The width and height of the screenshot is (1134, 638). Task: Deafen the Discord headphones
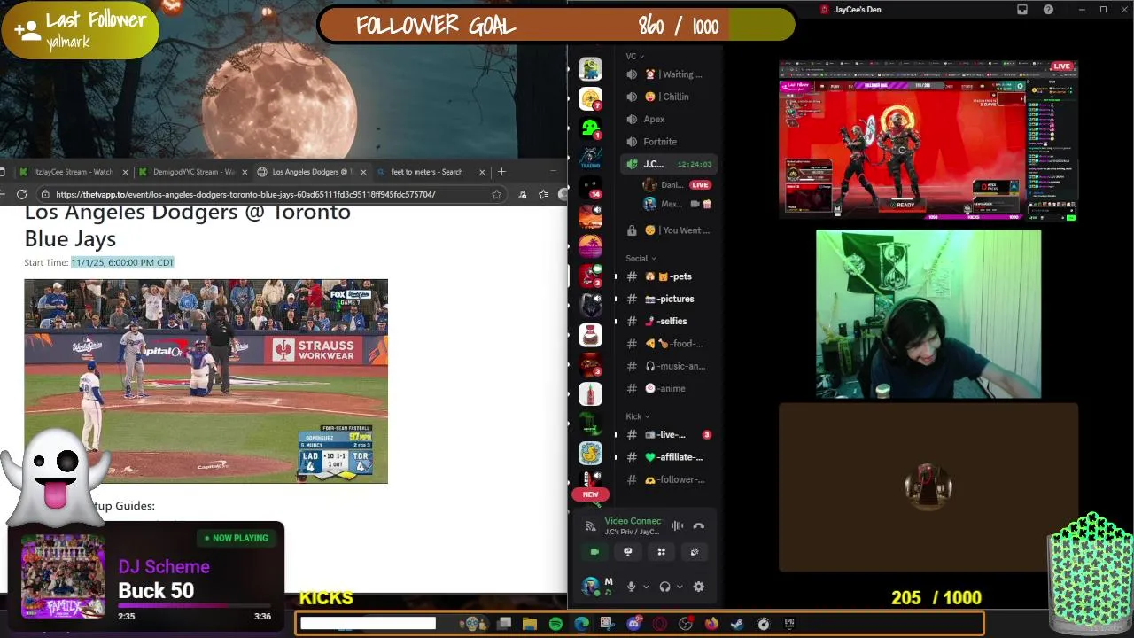click(664, 587)
